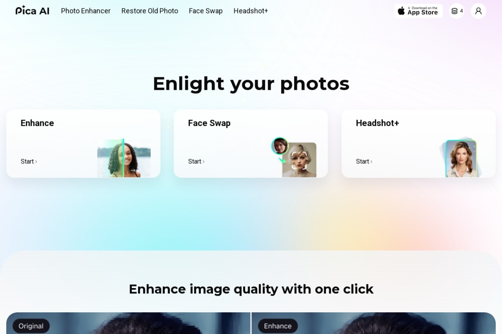502x334 pixels.
Task: Click the Headshot+ card portrait image
Action: click(461, 159)
